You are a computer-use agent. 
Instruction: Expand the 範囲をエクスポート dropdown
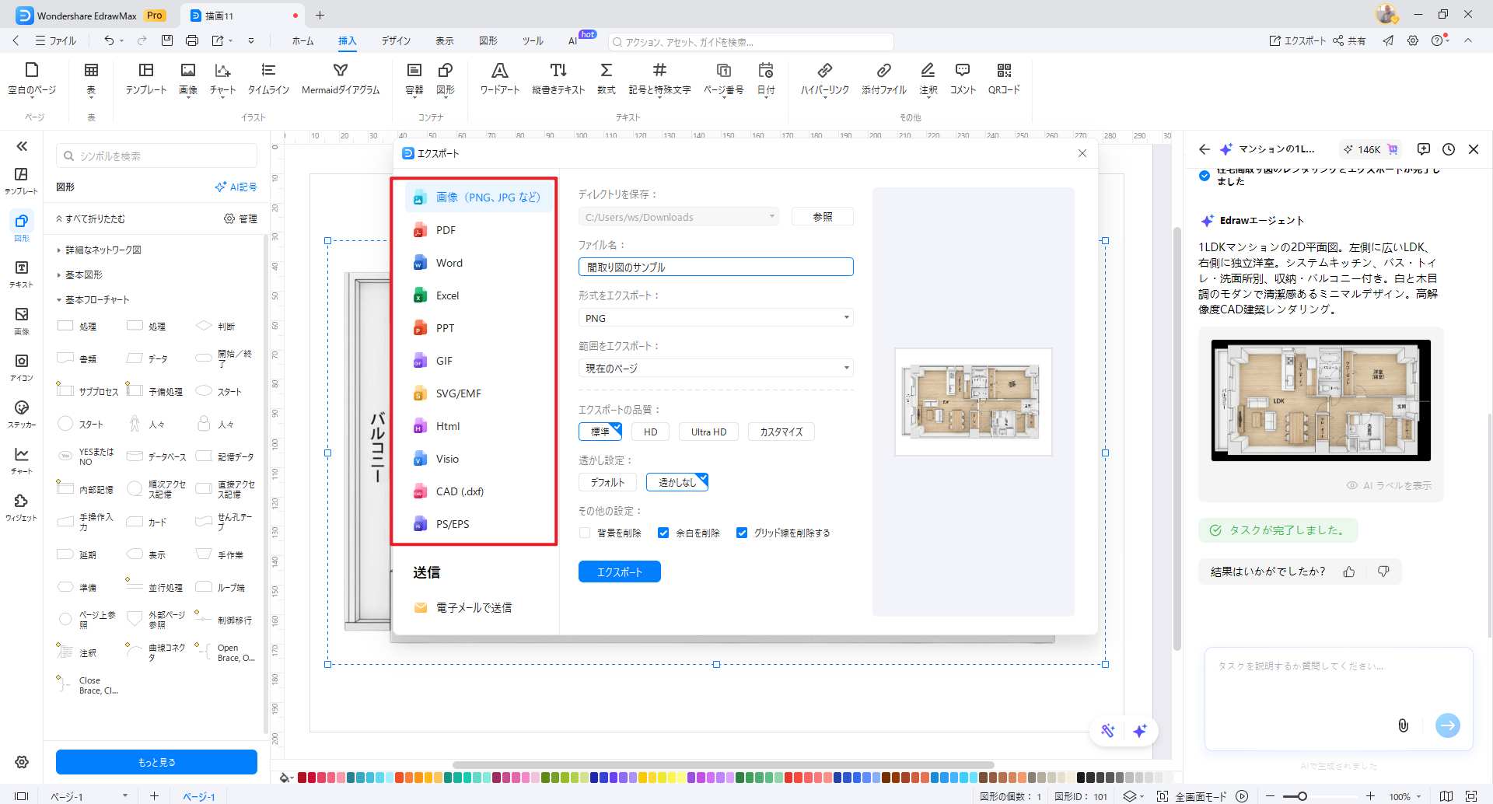click(715, 369)
